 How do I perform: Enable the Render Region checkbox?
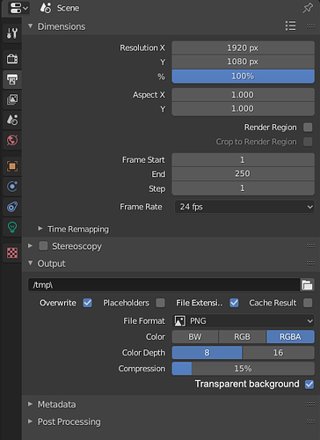pos(308,128)
